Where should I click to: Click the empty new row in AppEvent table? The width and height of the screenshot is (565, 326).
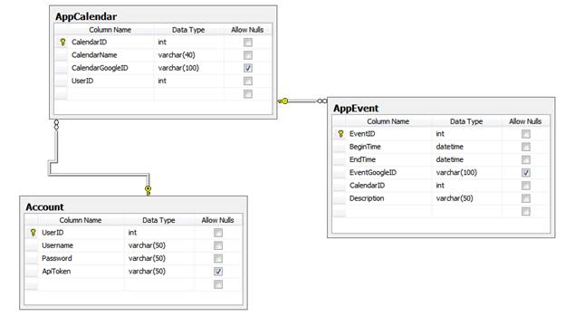coord(442,212)
